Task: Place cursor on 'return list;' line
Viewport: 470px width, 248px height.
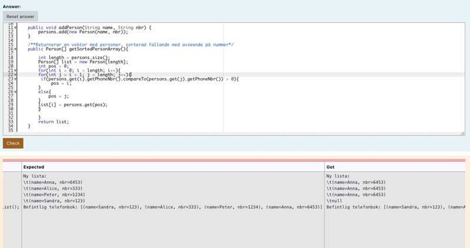Action: tap(53, 122)
